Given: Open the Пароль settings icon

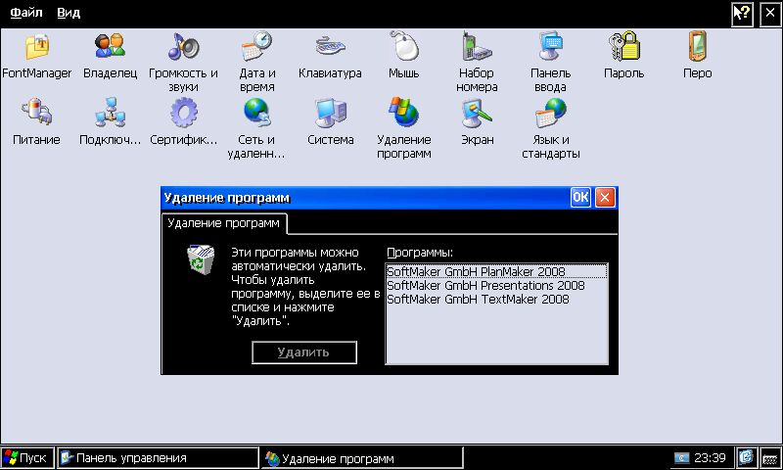Looking at the screenshot, I should [x=624, y=56].
